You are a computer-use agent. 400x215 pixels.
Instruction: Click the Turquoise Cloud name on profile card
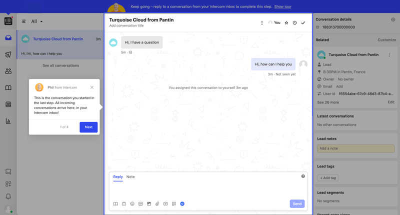(x=353, y=55)
